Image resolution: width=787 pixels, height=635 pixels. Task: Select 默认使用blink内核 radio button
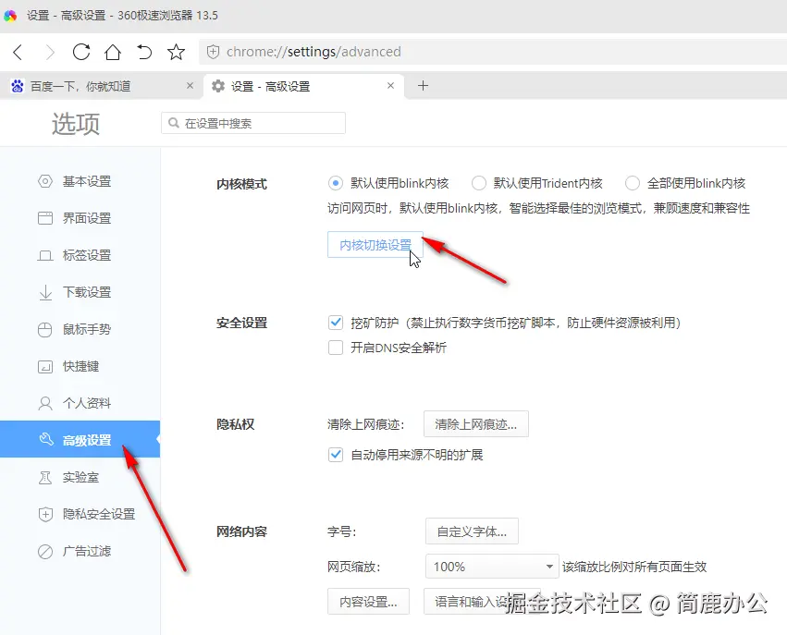point(336,183)
